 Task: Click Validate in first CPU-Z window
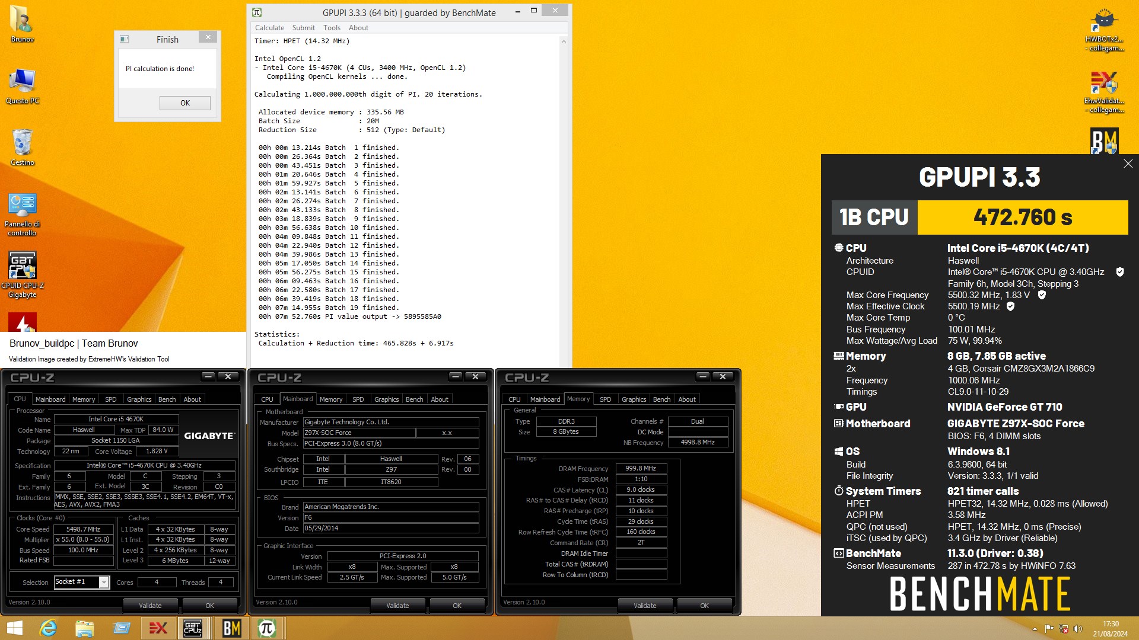coord(150,606)
